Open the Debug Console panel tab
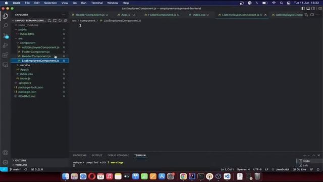The height and width of the screenshot is (182, 323). [x=118, y=155]
